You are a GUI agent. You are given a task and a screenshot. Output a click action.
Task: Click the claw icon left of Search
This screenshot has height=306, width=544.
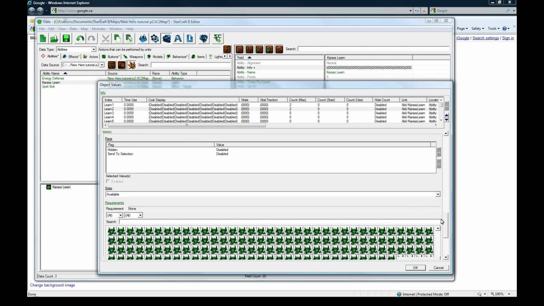(x=132, y=65)
